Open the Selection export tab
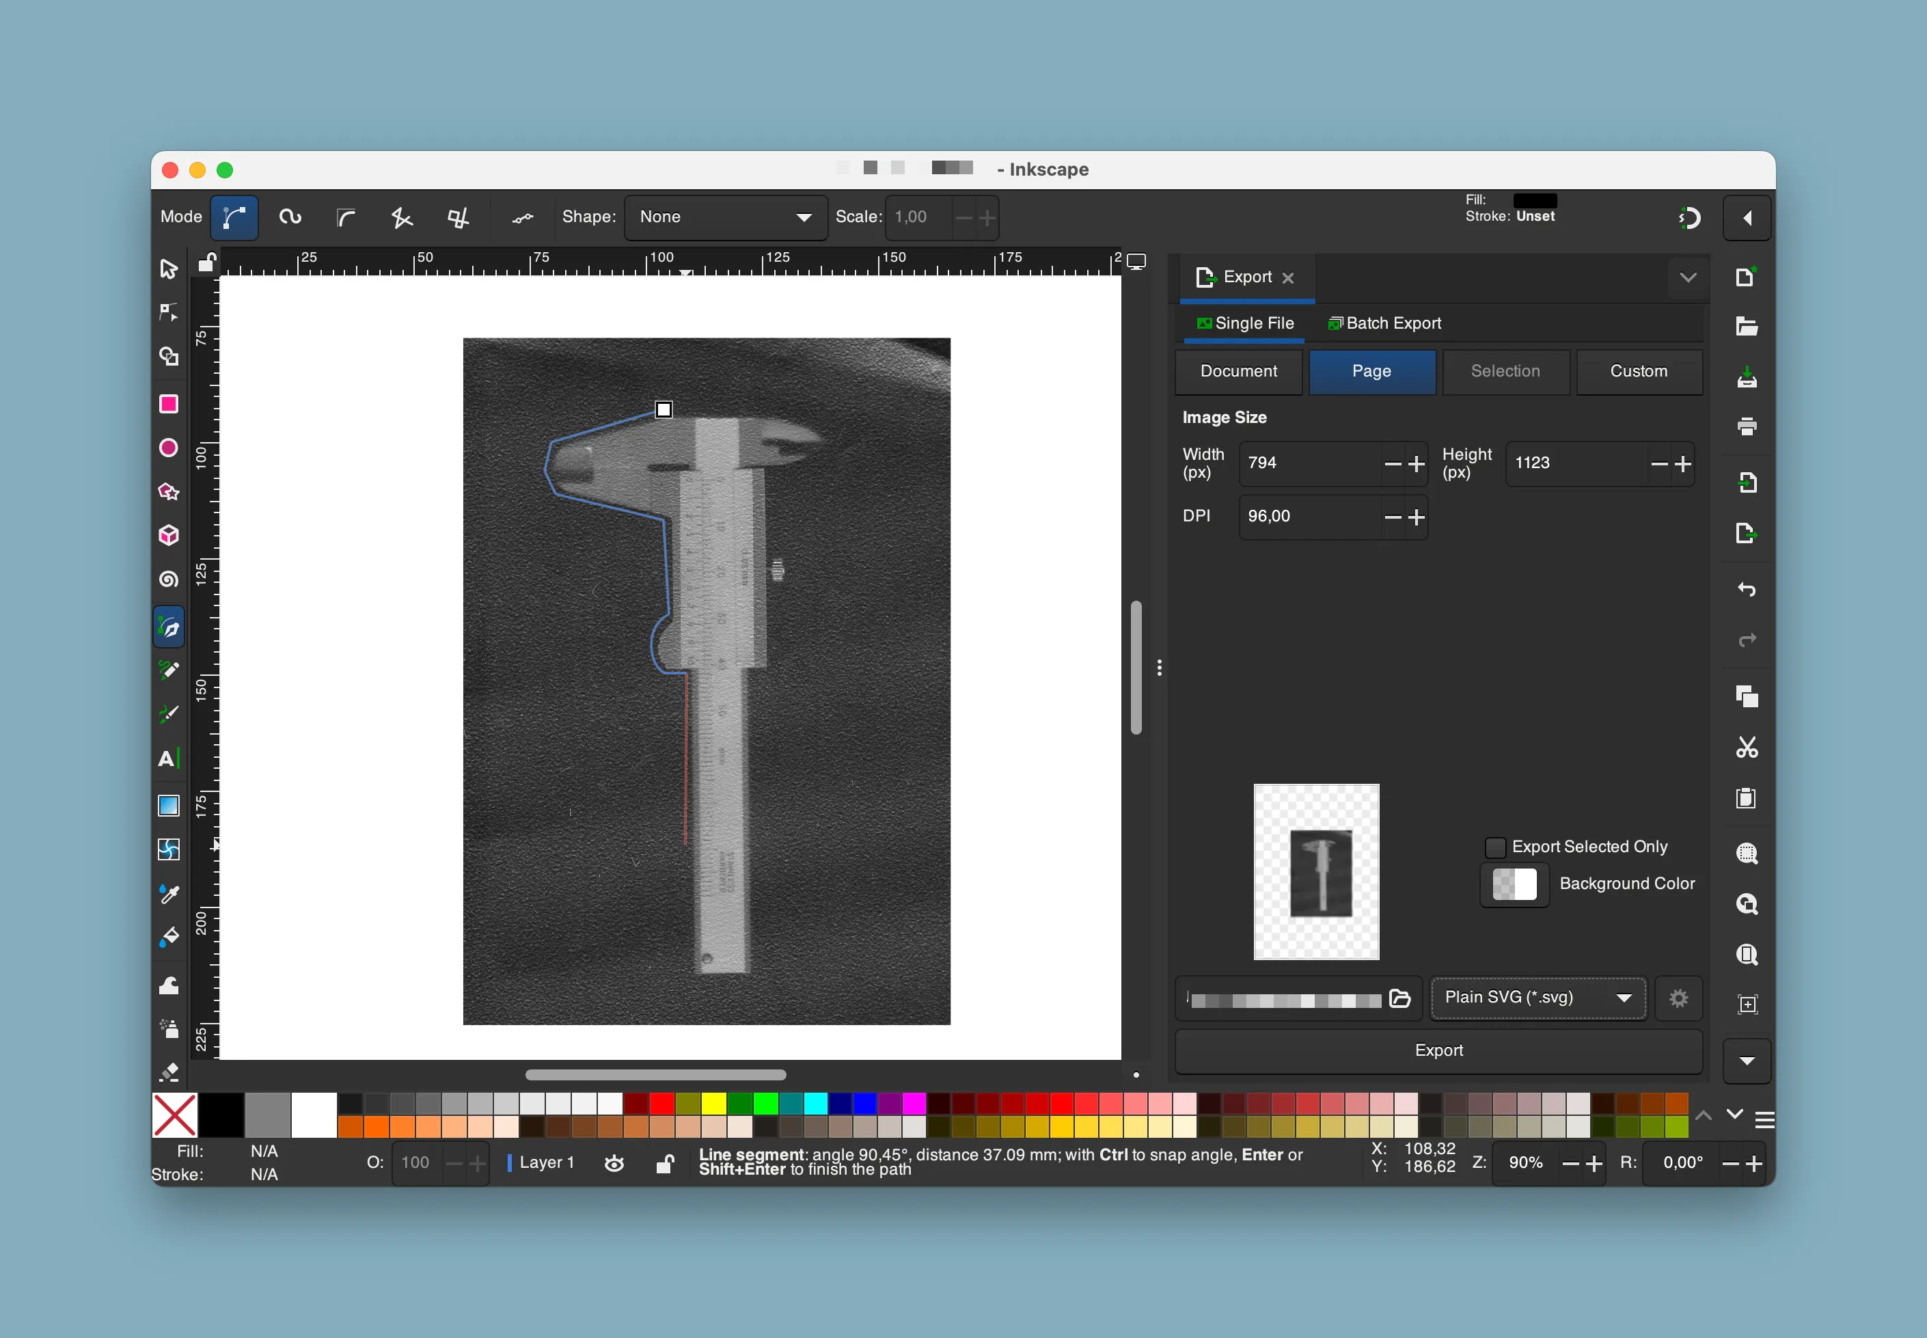The width and height of the screenshot is (1927, 1338). point(1505,371)
